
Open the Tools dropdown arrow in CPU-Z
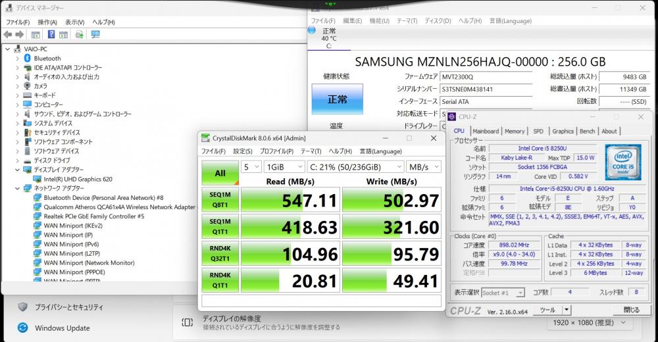coord(567,310)
